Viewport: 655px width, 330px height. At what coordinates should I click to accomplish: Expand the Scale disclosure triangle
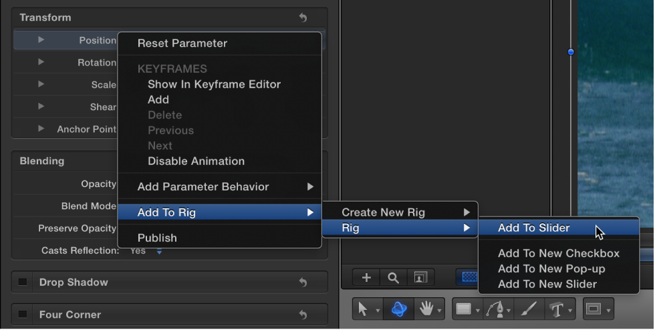point(41,84)
